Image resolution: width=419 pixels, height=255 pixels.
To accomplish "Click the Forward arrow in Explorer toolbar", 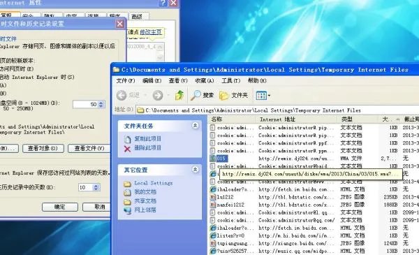I will [x=158, y=95].
